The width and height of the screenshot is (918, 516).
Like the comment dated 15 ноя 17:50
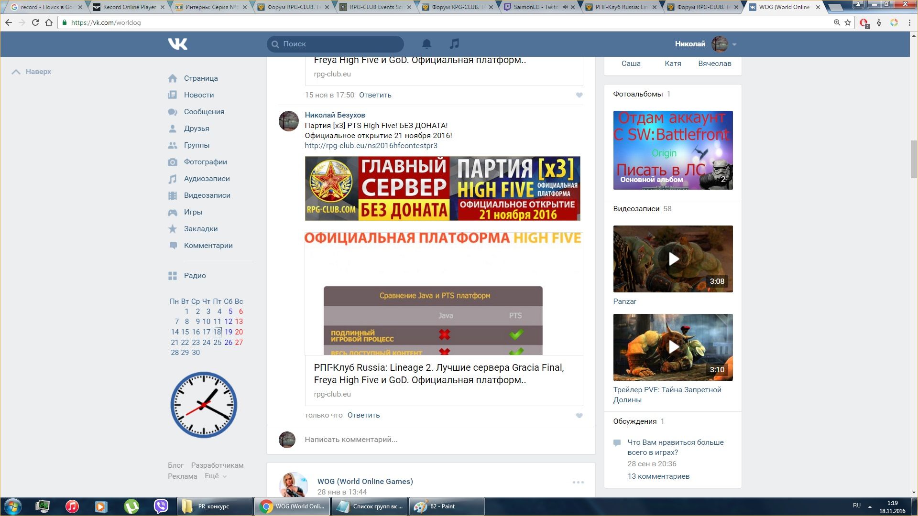[x=579, y=95]
